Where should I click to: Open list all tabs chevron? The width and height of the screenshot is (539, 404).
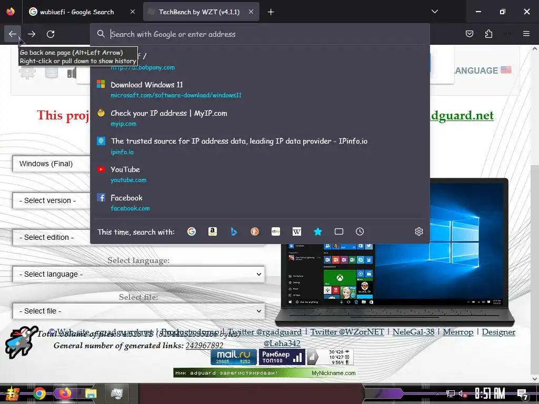click(x=434, y=12)
